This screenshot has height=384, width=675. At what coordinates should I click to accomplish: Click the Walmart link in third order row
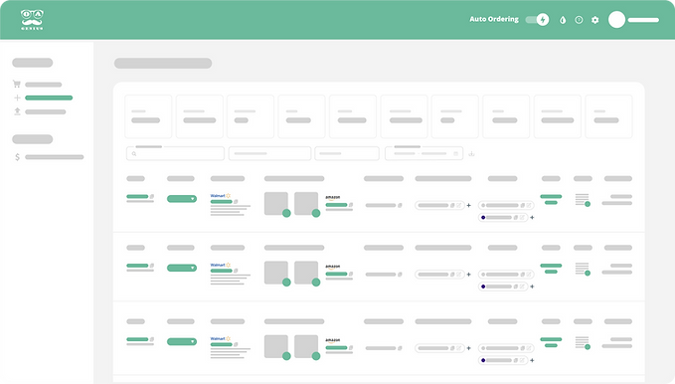click(x=218, y=338)
